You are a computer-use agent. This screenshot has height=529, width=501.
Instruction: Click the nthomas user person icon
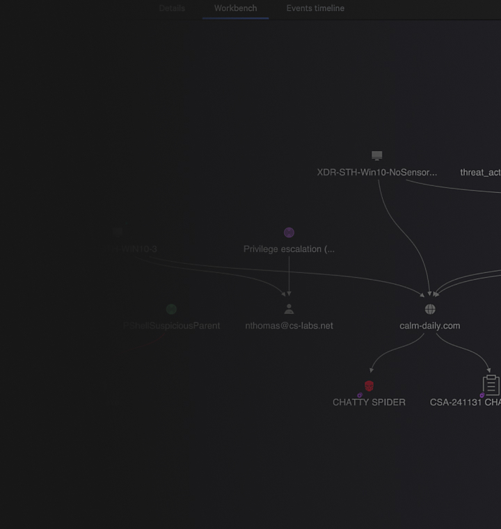289,309
